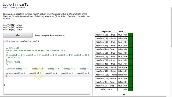Screen dimensions: 172x97
Task: Select the nearTen(23) → false result row
Action: tap(114, 67)
